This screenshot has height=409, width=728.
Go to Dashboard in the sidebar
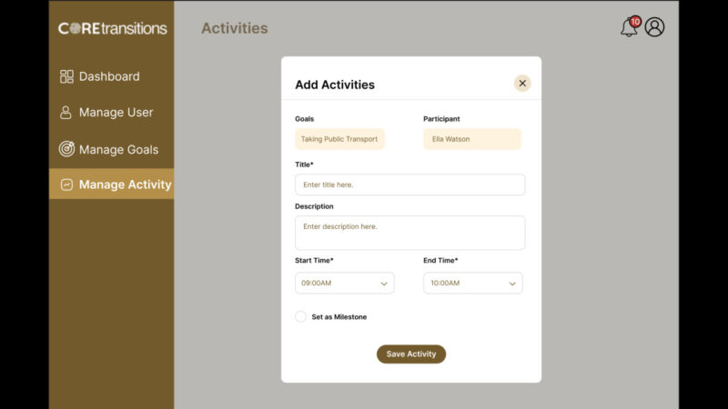tap(111, 76)
